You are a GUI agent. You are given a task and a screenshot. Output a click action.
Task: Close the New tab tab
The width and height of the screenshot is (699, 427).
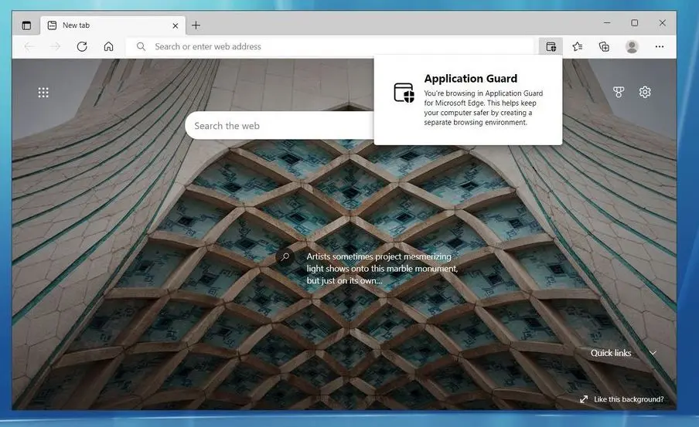point(175,25)
